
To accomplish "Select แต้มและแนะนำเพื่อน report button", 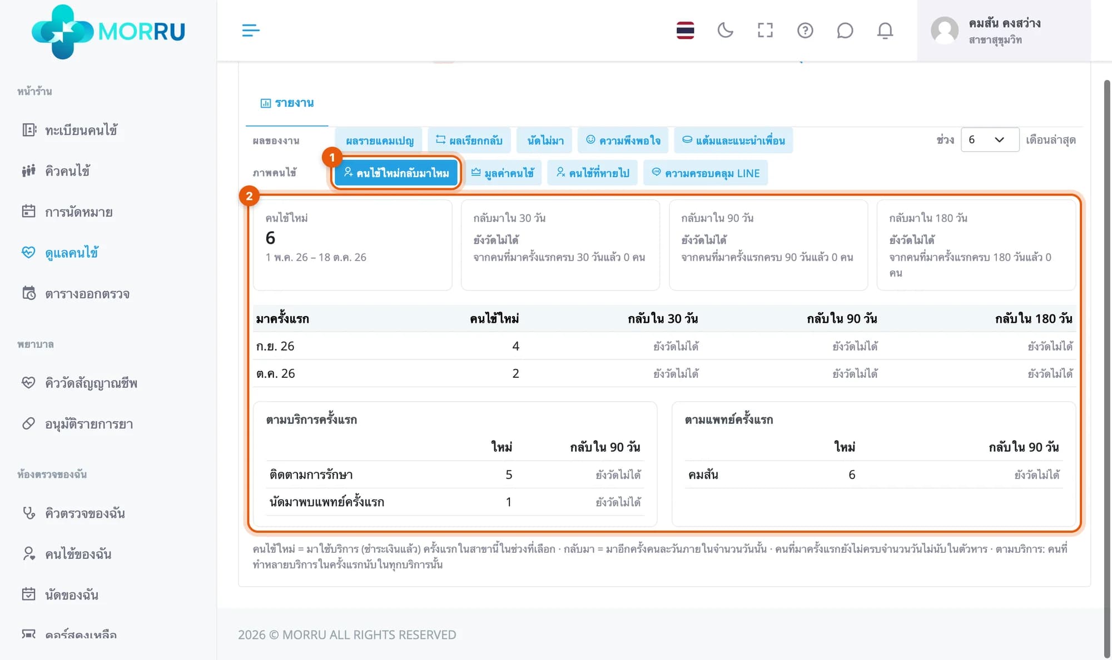I will (x=733, y=141).
